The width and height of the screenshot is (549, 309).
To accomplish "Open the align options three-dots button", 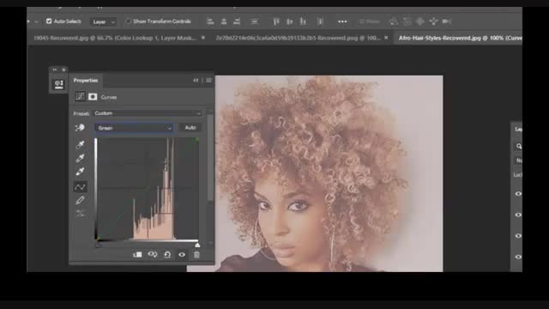I will coord(342,21).
